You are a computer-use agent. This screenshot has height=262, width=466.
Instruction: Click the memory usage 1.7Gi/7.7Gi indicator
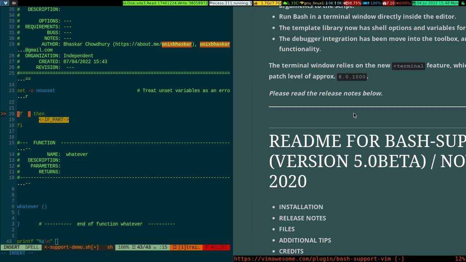coord(267,3)
